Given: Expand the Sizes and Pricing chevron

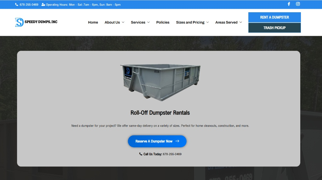Looking at the screenshot, I should pyautogui.click(x=207, y=22).
